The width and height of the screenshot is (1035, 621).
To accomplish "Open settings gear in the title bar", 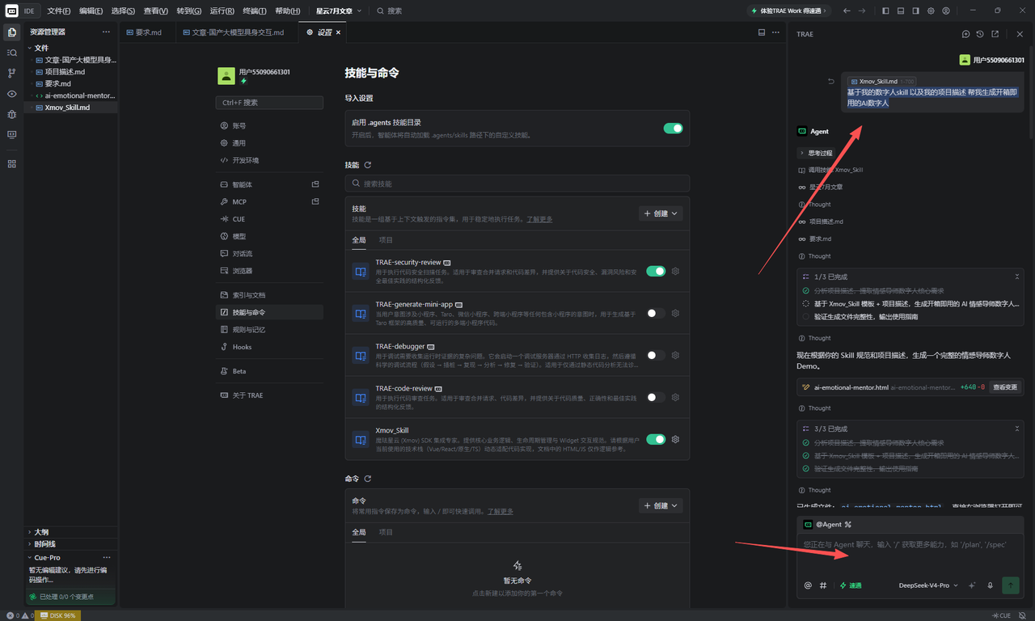I will pyautogui.click(x=931, y=11).
